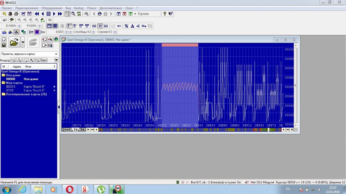Click the 'Адрес' column header
Image resolution: width=346 pixels, height=194 pixels.
tap(17, 66)
